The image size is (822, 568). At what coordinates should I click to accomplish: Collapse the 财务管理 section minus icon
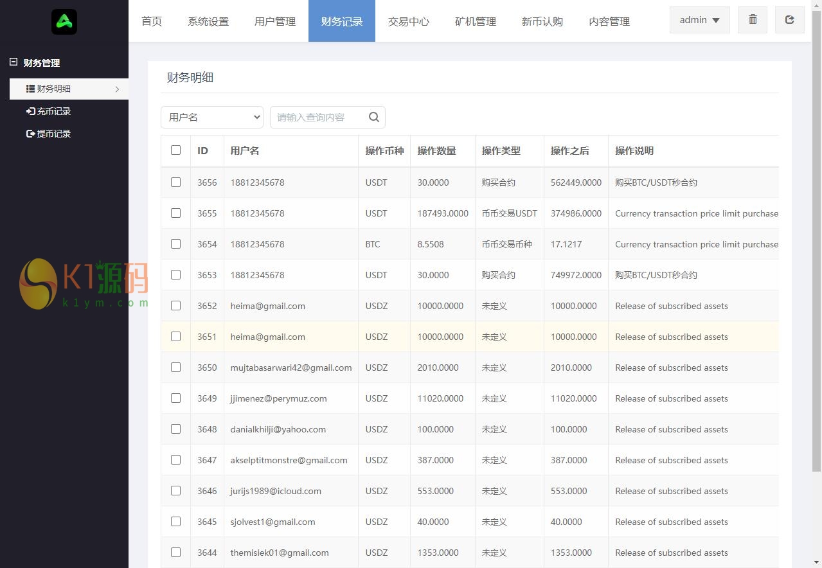coord(13,62)
